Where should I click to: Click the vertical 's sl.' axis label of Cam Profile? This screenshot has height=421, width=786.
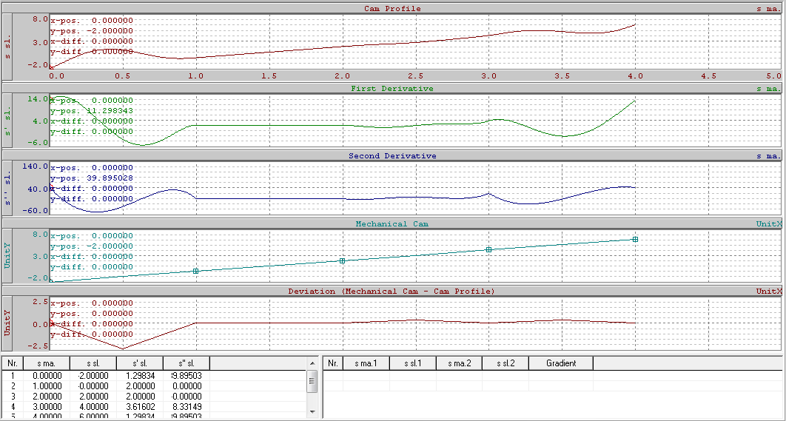7,47
